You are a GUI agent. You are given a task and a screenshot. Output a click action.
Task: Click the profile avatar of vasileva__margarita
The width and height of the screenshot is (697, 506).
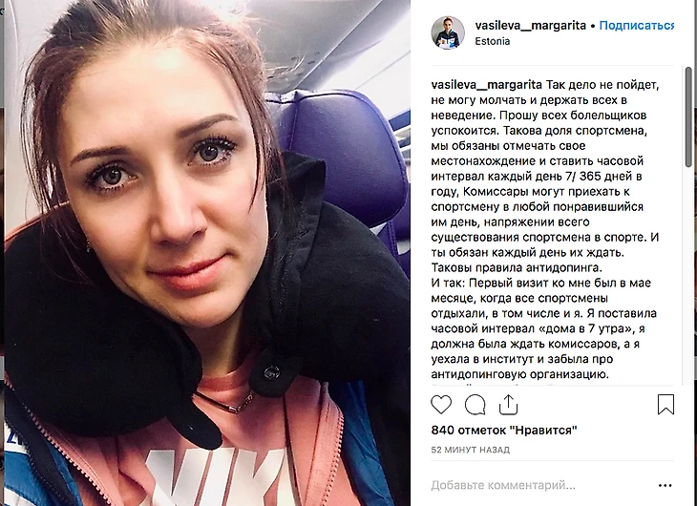[x=448, y=32]
